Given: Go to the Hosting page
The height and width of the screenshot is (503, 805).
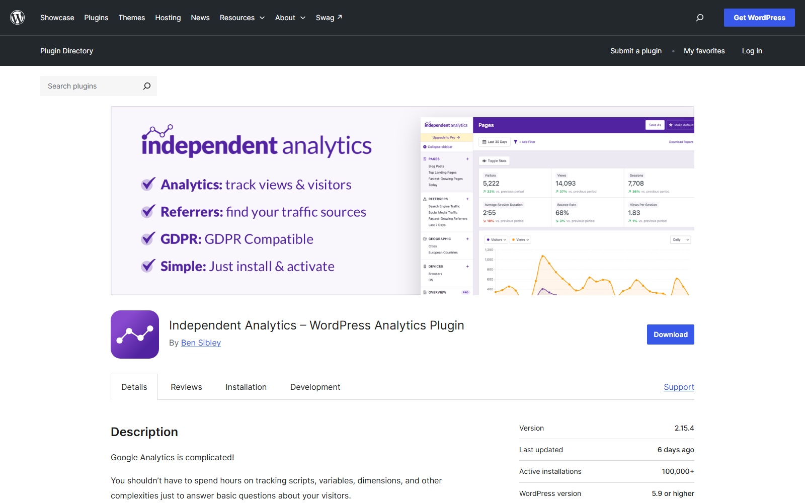Looking at the screenshot, I should tap(168, 18).
